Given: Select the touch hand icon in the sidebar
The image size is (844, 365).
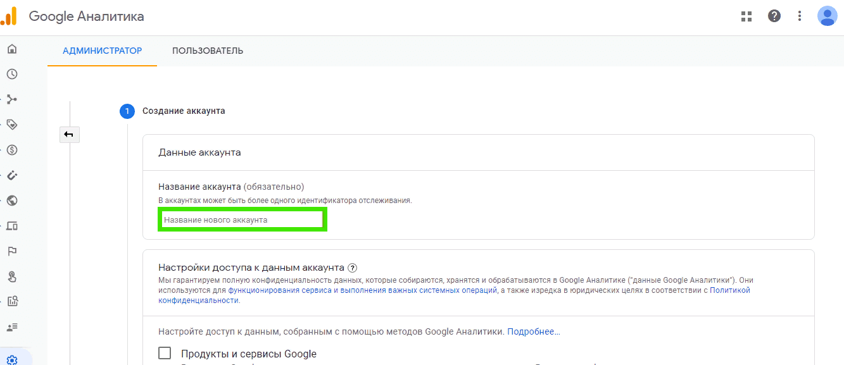Looking at the screenshot, I should (x=12, y=276).
